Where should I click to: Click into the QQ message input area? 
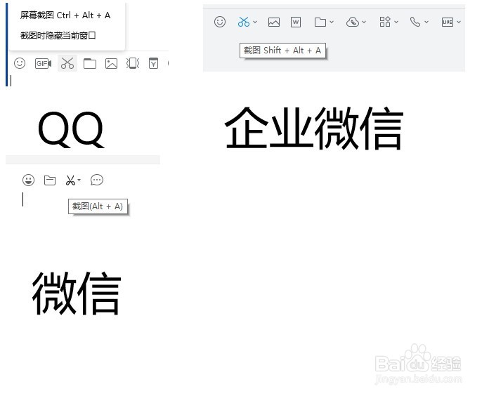click(x=87, y=81)
